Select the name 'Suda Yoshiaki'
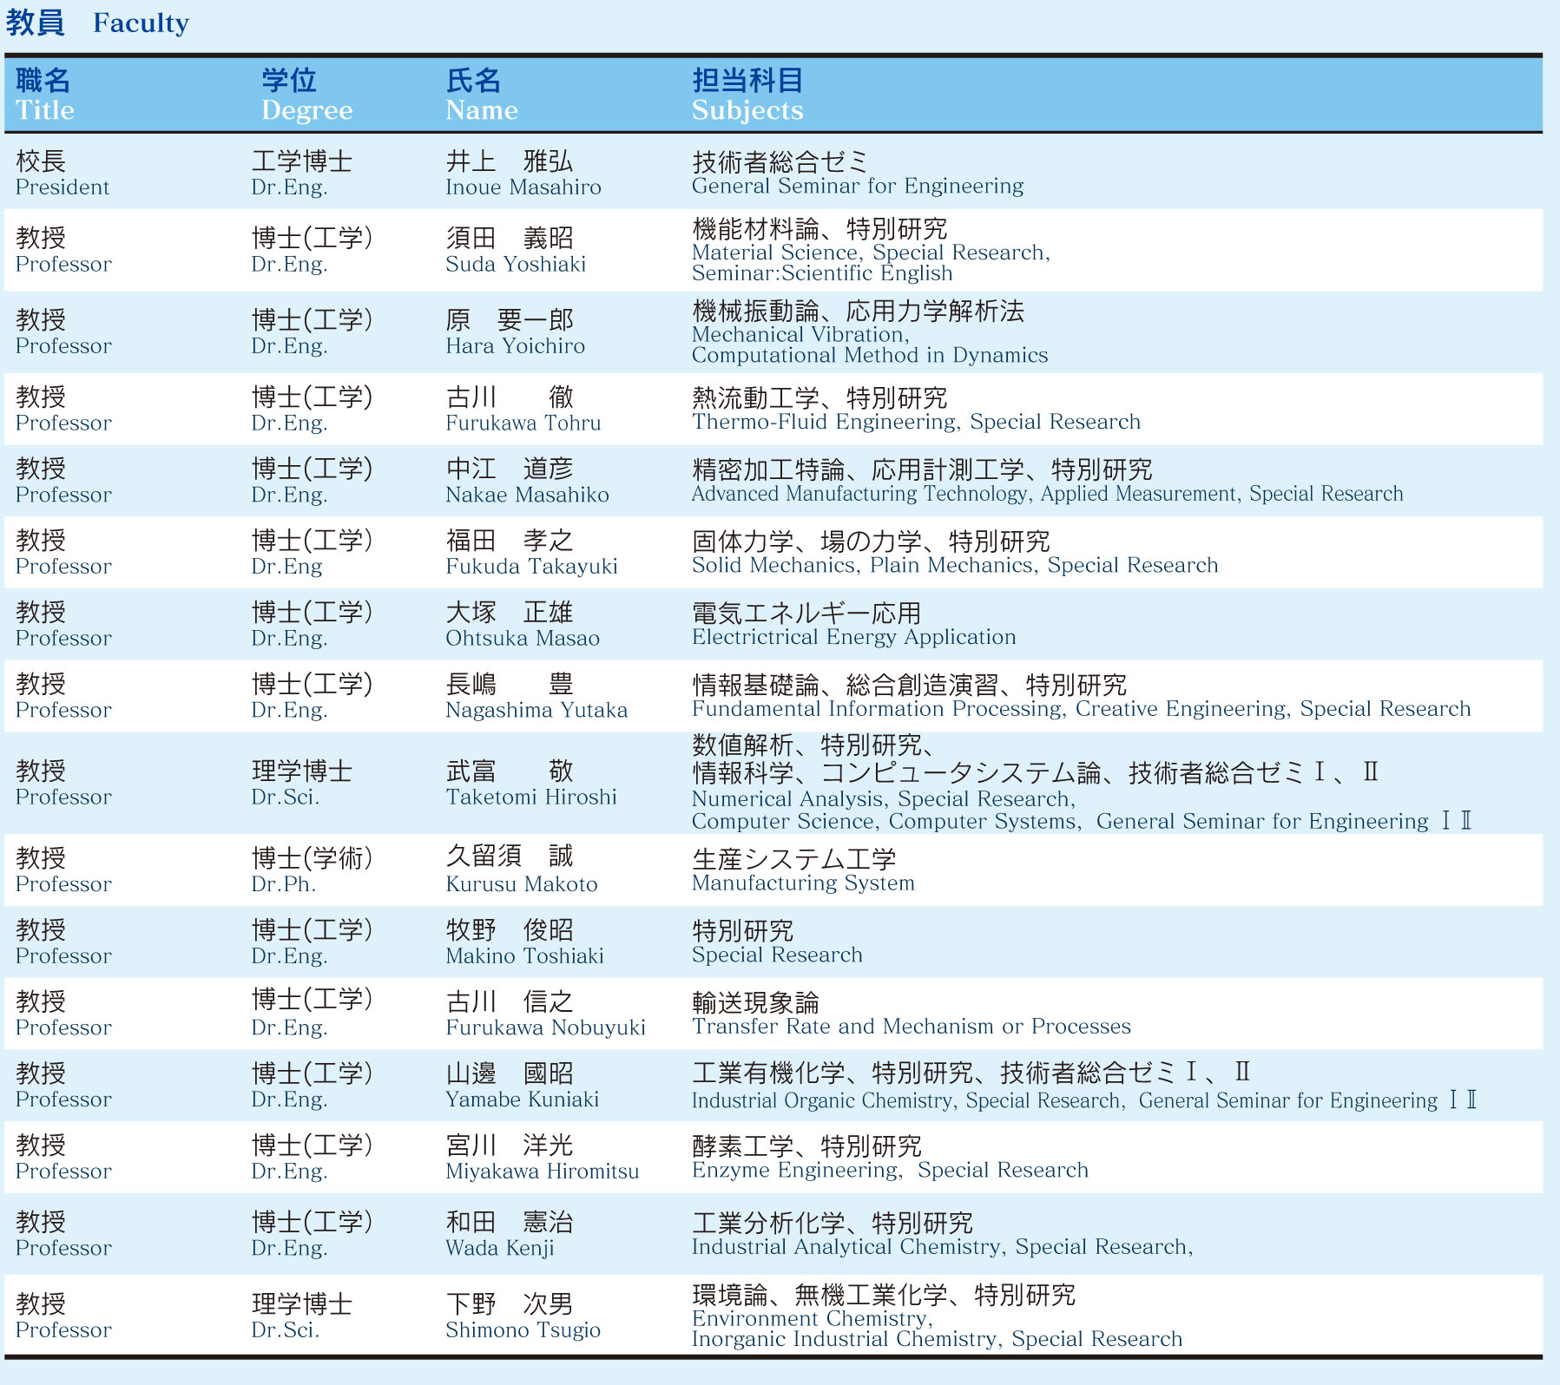Viewport: 1560px width, 1385px height. (x=516, y=265)
